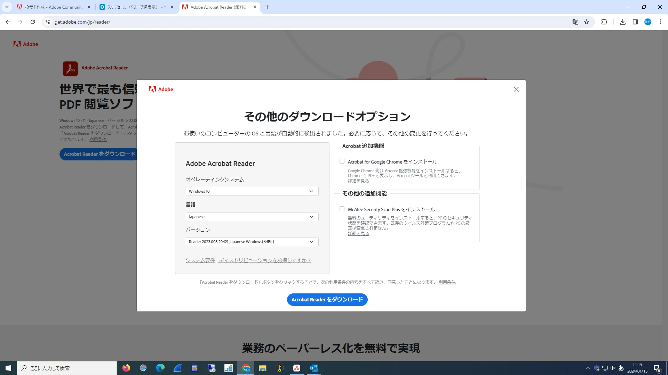
Task: Open the システム要件 link
Action: click(200, 260)
